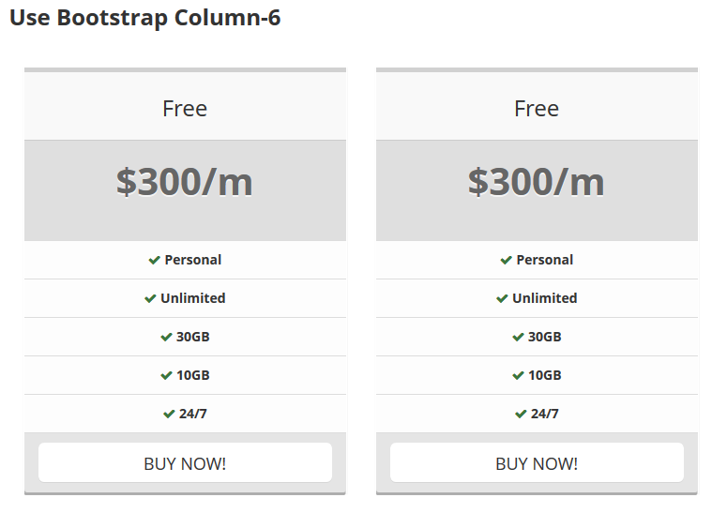
Task: Click the checkmark icon beside 10GB in right card
Action: [x=519, y=375]
